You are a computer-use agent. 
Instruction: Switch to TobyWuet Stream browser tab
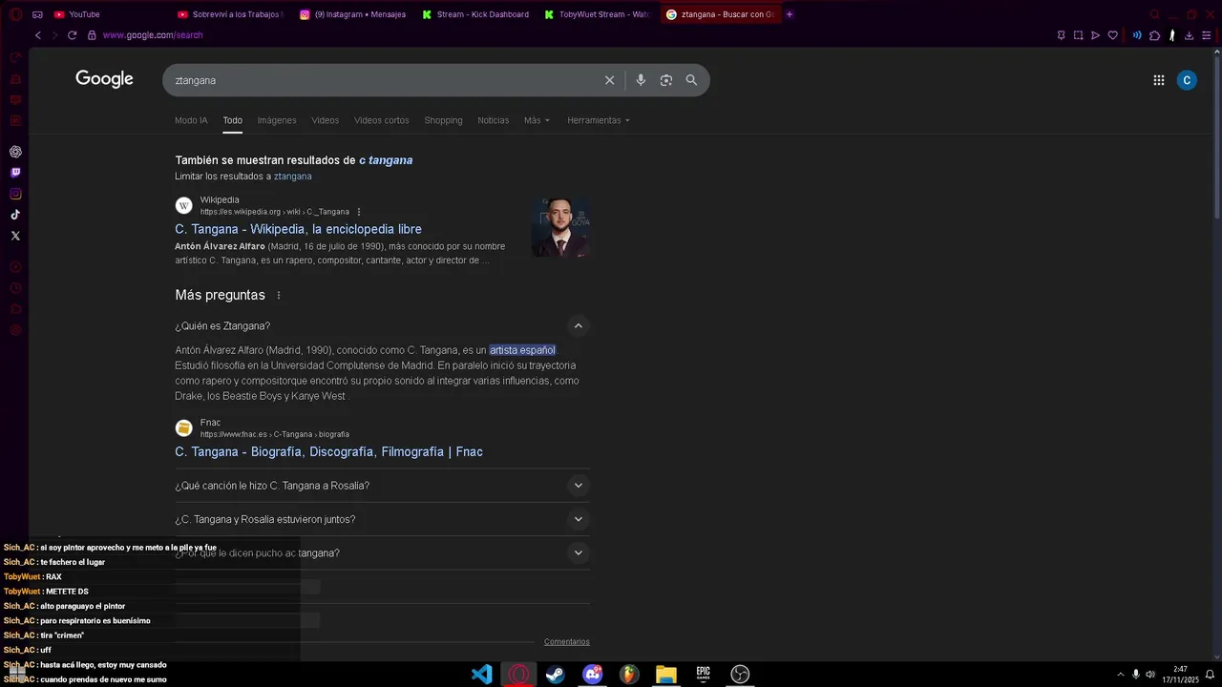(x=598, y=14)
